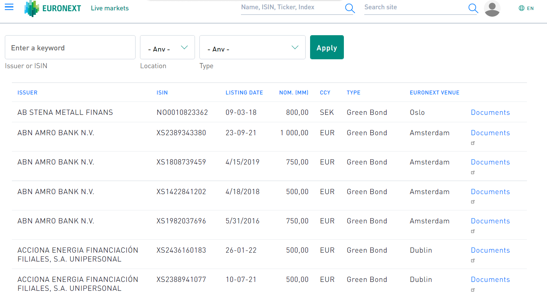Go to Live markets

[x=110, y=8]
